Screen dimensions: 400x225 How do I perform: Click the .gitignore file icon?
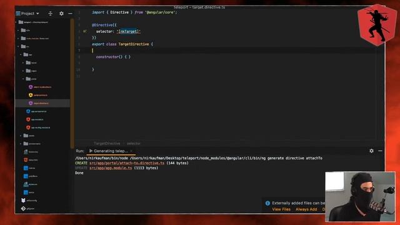[x=23, y=209]
